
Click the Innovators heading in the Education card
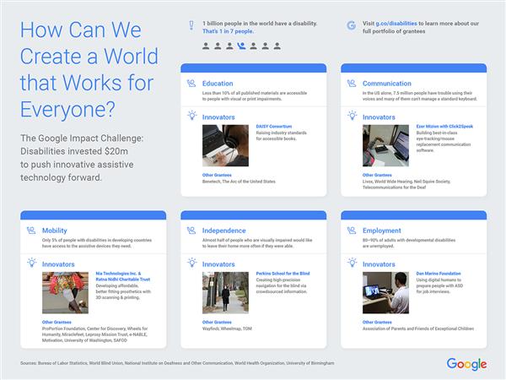(218, 117)
